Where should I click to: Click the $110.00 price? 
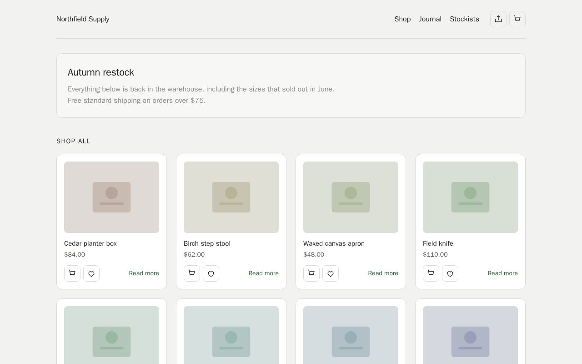click(x=435, y=255)
